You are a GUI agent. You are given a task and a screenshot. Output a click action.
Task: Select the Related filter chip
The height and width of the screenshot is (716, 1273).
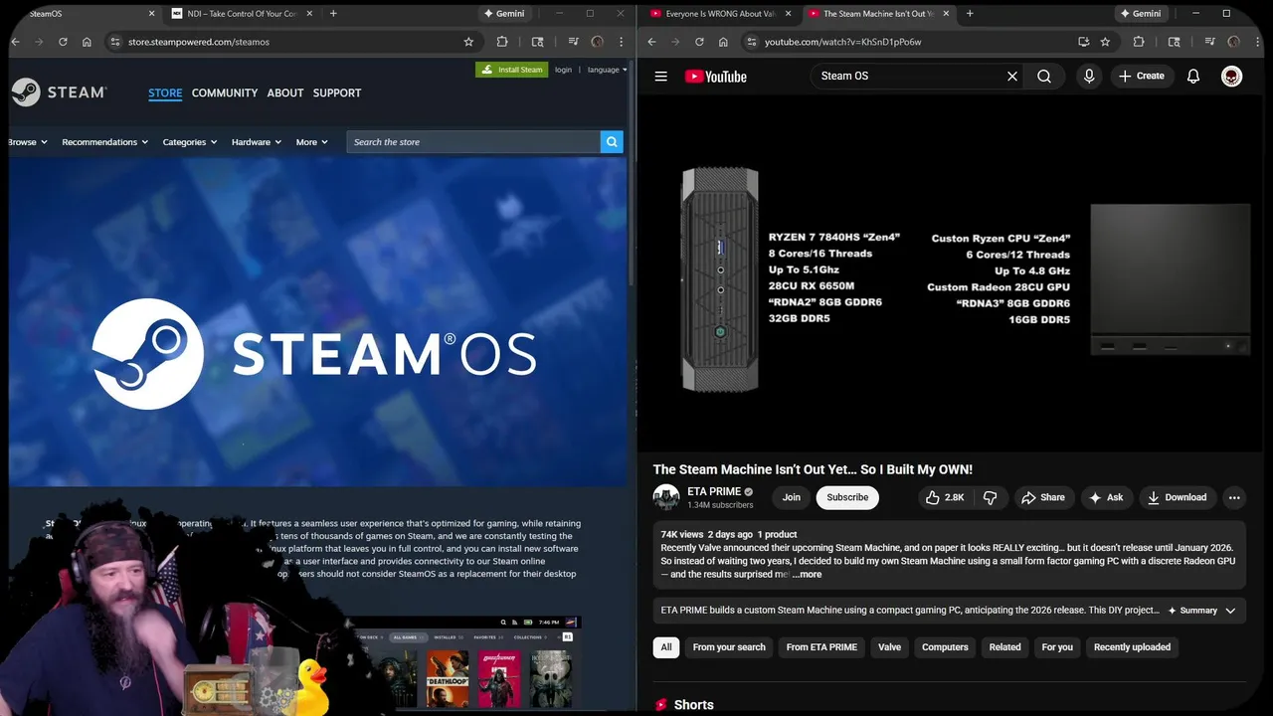[1004, 647]
